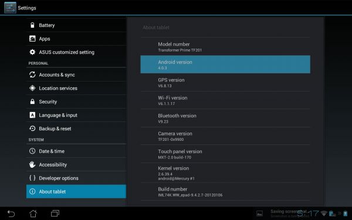The image size is (352, 220).
Task: Tap the Model number title
Action: [174, 44]
